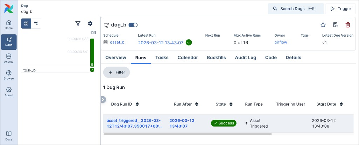Expand the collapsed side panel chevron
The height and width of the screenshot is (145, 359).
point(103,100)
